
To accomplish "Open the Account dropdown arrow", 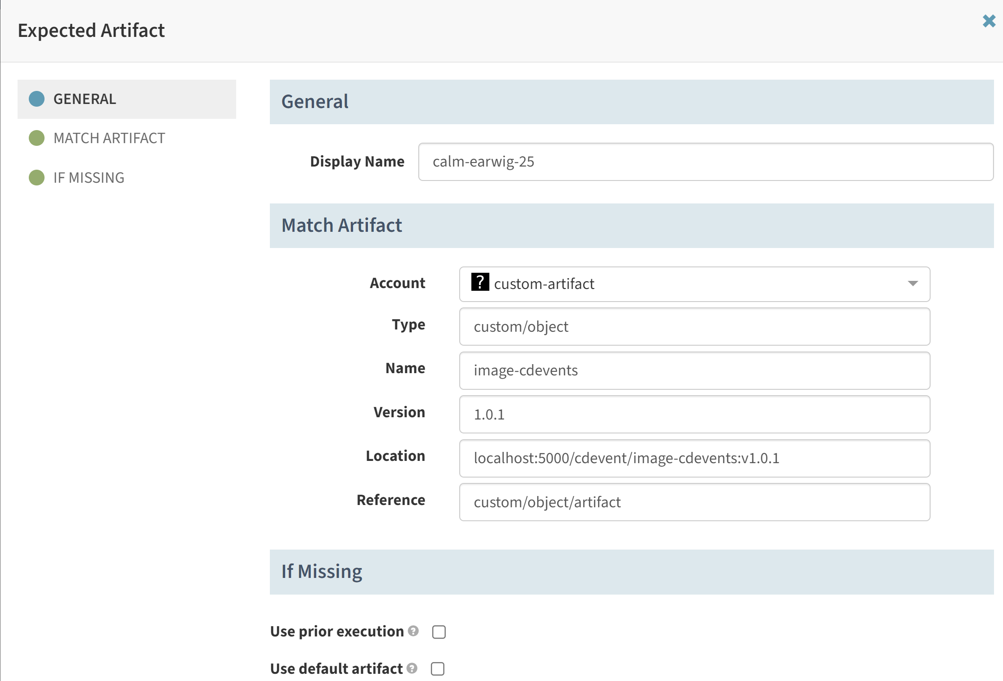I will click(x=913, y=284).
